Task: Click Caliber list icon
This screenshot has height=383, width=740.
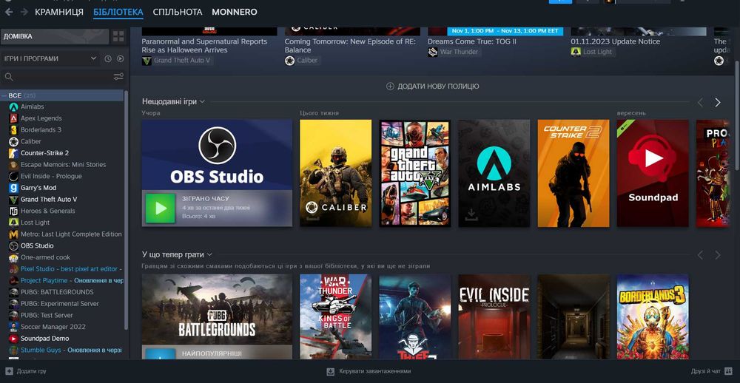Action: 13,141
